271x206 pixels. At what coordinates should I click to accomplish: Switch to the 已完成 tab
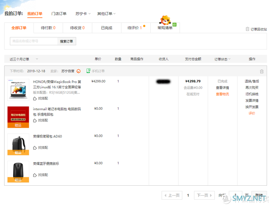106,28
